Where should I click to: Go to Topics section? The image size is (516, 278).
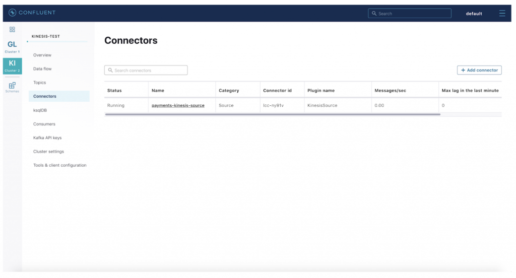(39, 83)
